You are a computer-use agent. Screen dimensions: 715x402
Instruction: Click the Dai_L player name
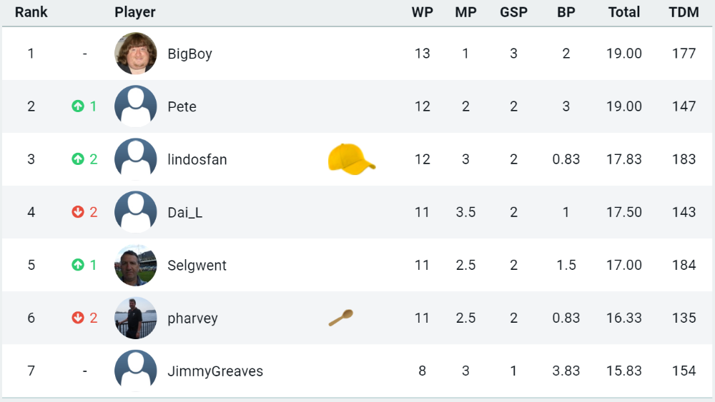coord(184,212)
